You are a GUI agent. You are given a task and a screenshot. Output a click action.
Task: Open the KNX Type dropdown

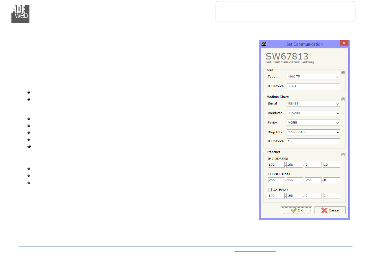click(x=313, y=77)
